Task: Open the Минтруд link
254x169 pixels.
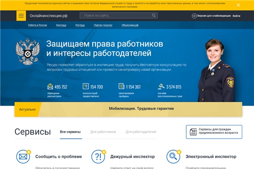Action: coord(61,25)
